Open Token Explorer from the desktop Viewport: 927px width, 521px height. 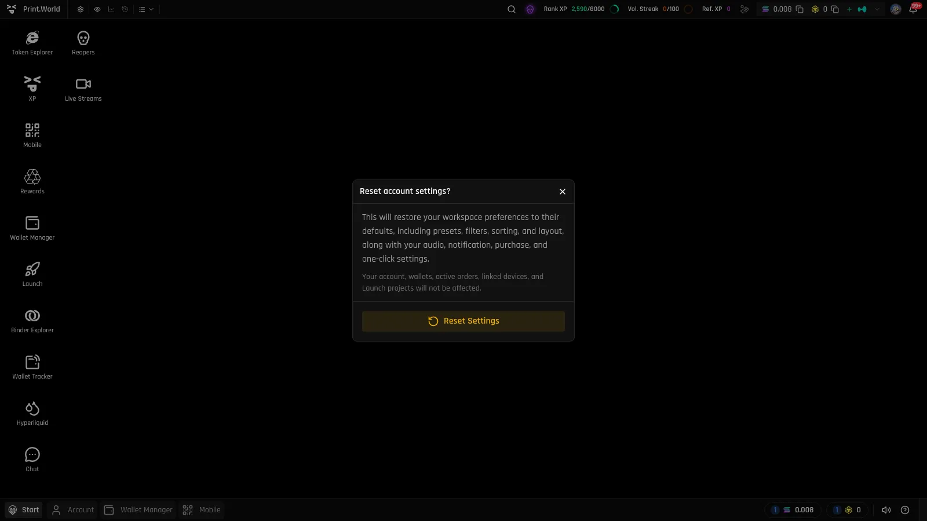[x=32, y=43]
